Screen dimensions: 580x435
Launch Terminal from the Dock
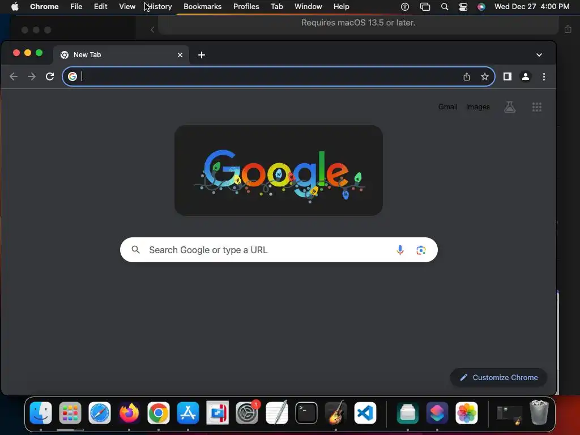click(x=306, y=413)
